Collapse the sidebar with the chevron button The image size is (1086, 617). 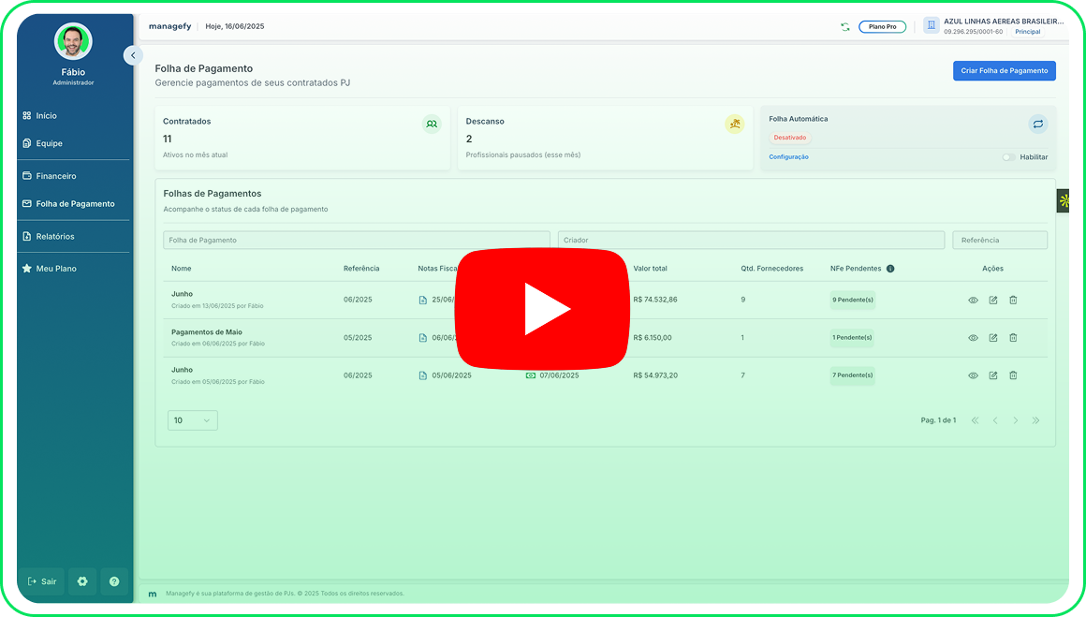tap(133, 55)
